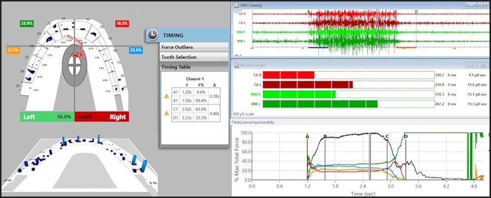This screenshot has height=198, width=491.
Task: Click the Time (sec) axis label
Action: (363, 193)
